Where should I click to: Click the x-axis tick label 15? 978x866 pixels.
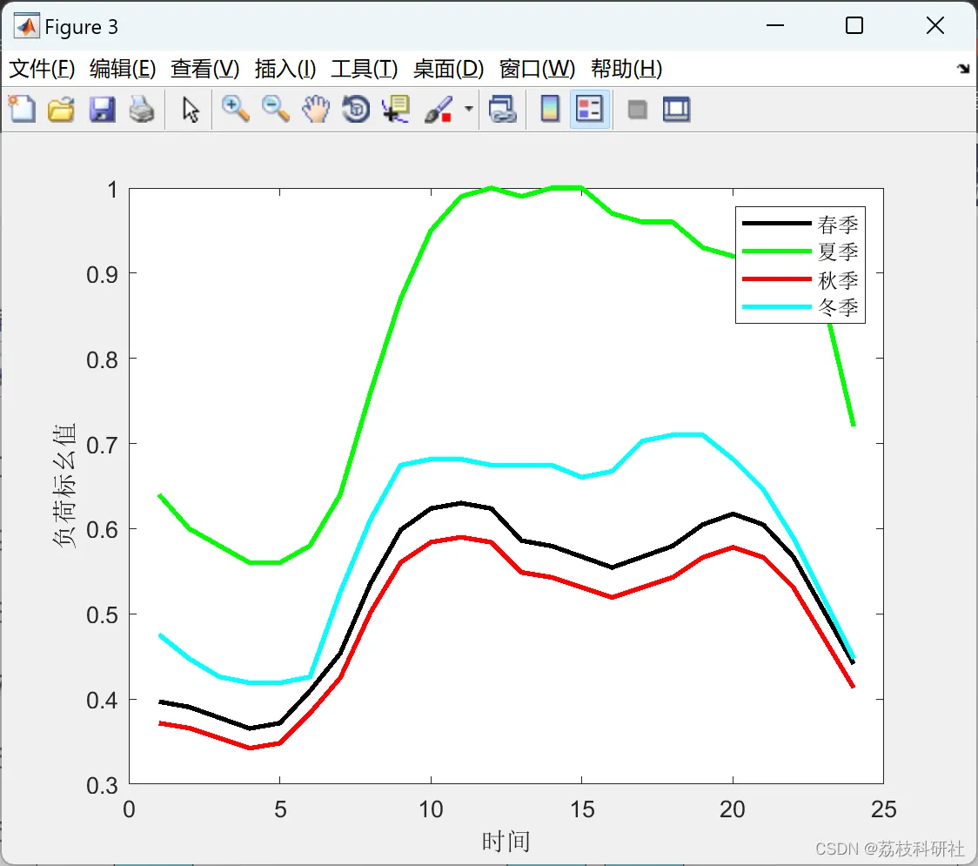pos(581,809)
